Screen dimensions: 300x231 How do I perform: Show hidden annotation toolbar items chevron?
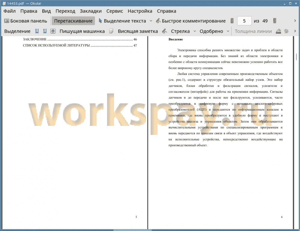[295, 31]
